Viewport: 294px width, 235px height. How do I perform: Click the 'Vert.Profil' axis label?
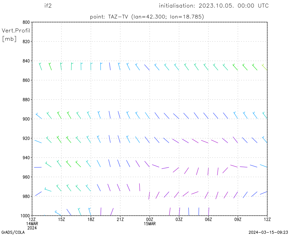pyautogui.click(x=16, y=31)
